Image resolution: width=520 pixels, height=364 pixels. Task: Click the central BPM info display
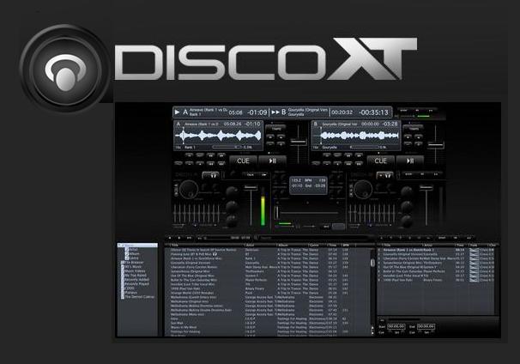(308, 185)
